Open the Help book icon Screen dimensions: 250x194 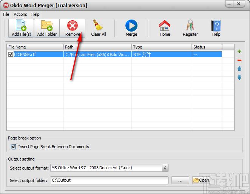pyautogui.click(x=216, y=28)
